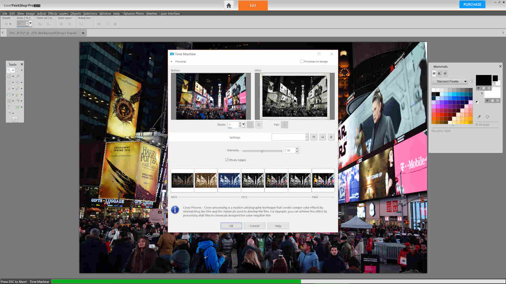
Task: Click the Pan navigate button
Action: click(285, 125)
